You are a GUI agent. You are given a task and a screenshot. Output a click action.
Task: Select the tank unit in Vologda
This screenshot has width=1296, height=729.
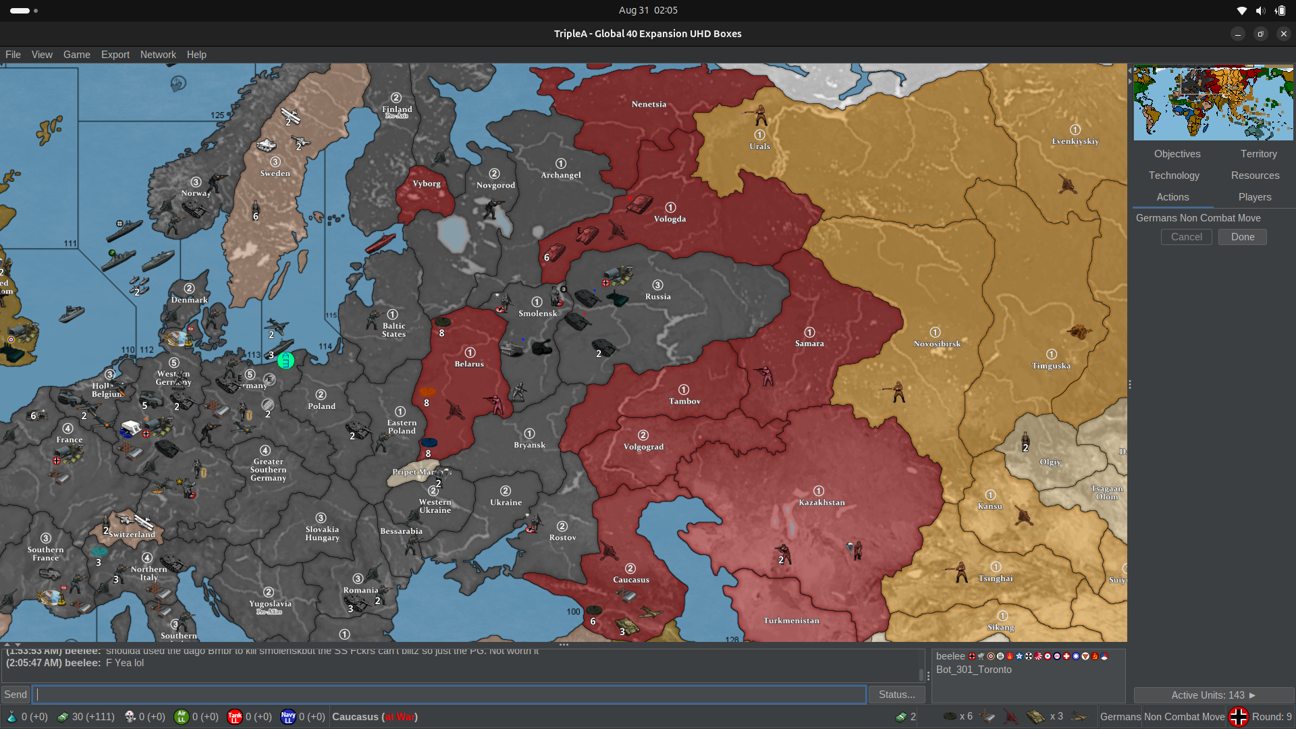[639, 203]
